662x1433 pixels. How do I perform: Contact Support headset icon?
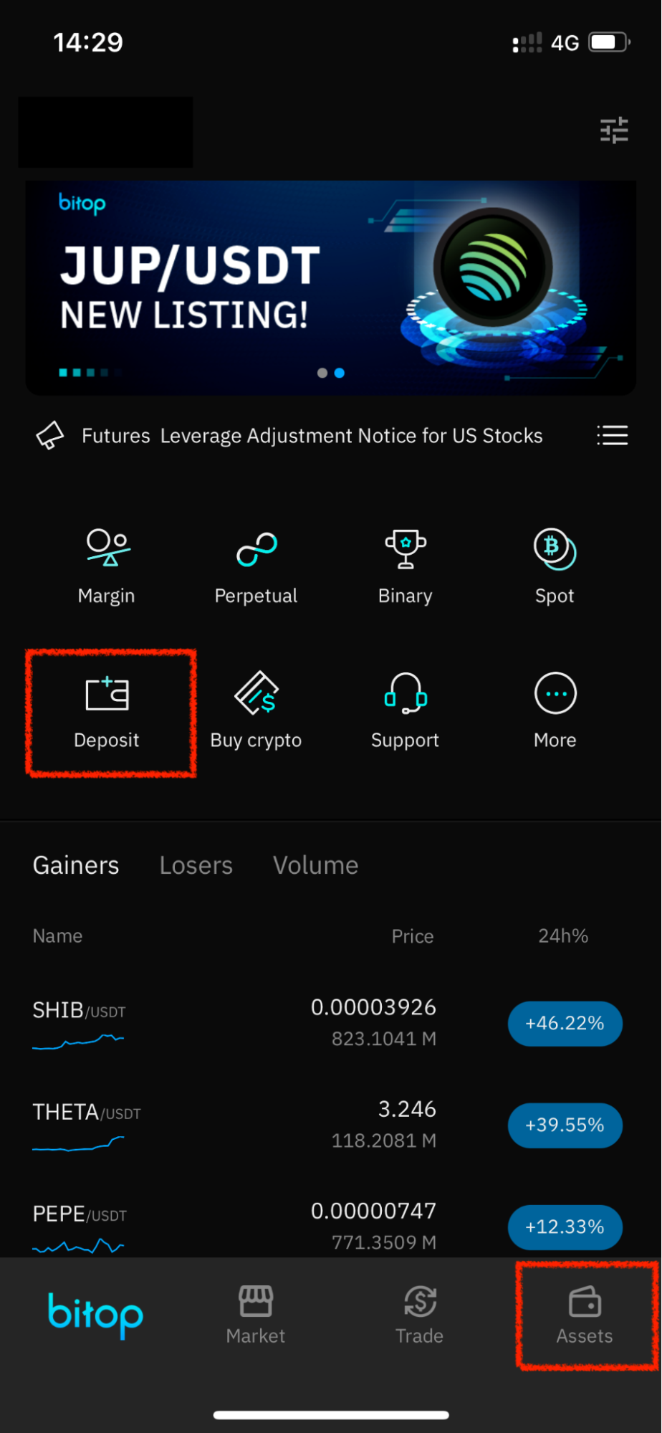pyautogui.click(x=406, y=693)
